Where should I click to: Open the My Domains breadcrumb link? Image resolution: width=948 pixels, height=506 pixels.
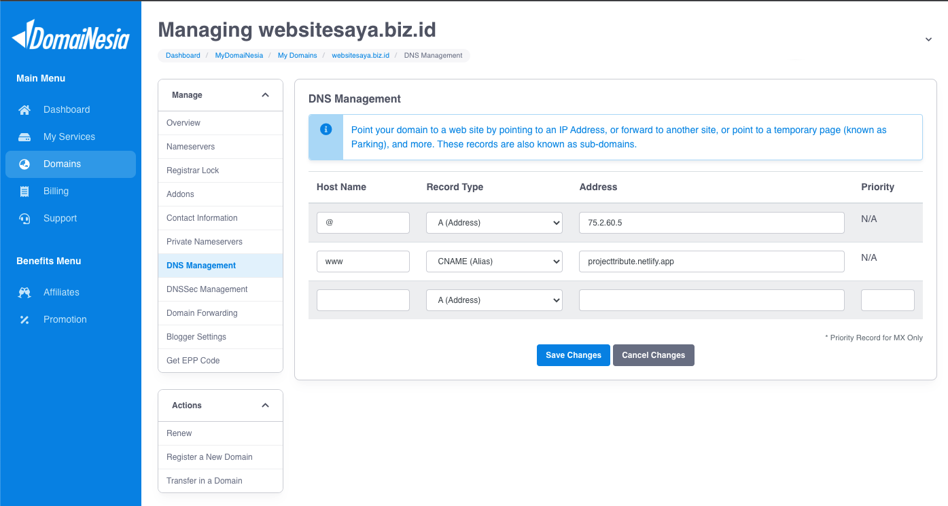pos(297,55)
